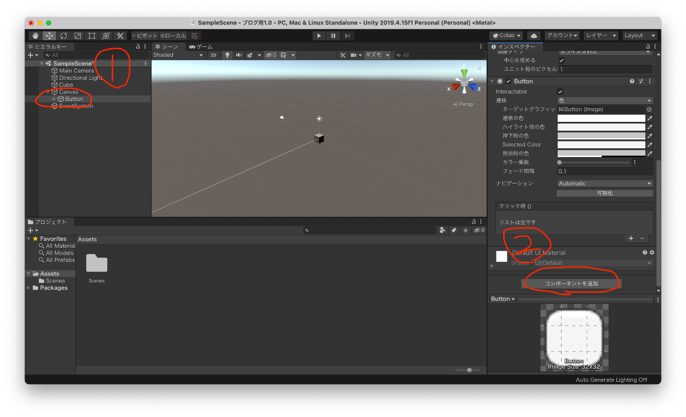Open the Shaded draw mode dropdown
This screenshot has height=417, width=686.
click(x=178, y=55)
